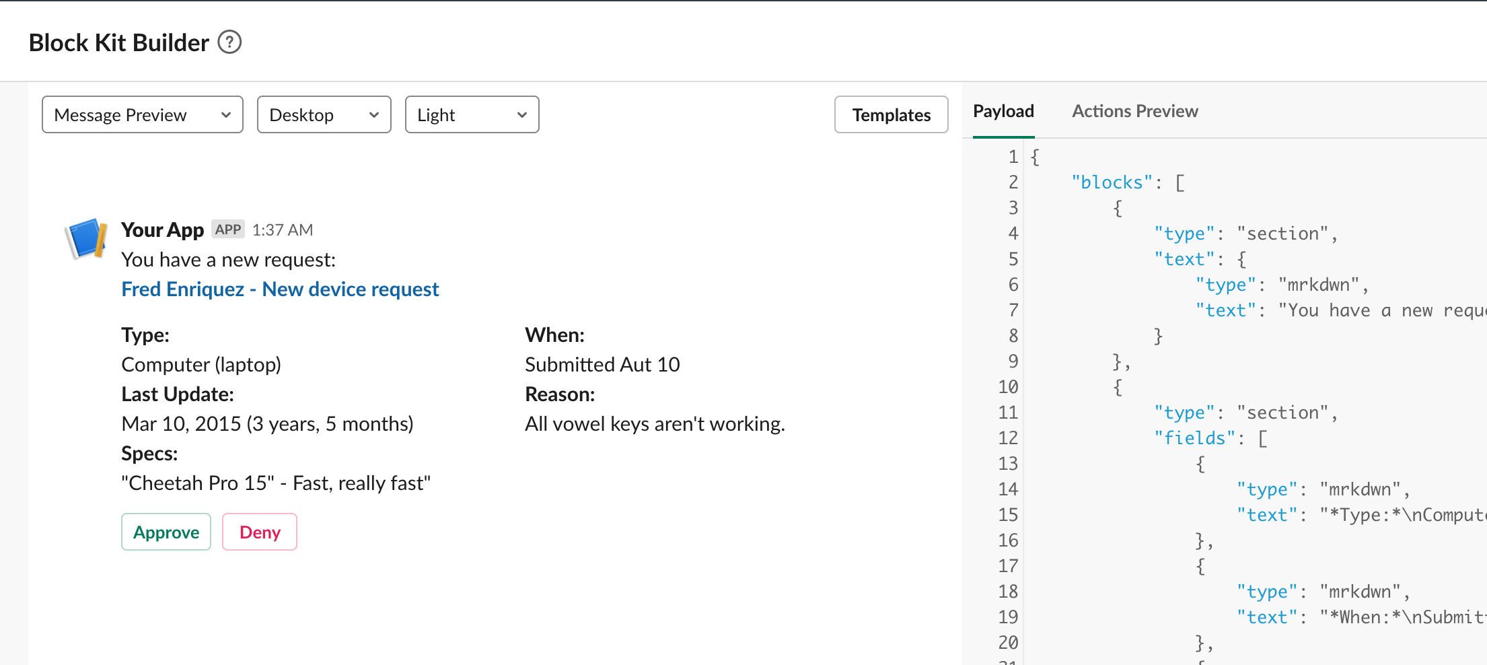Open the Message Preview surface dropdown
The image size is (1487, 665).
point(142,114)
